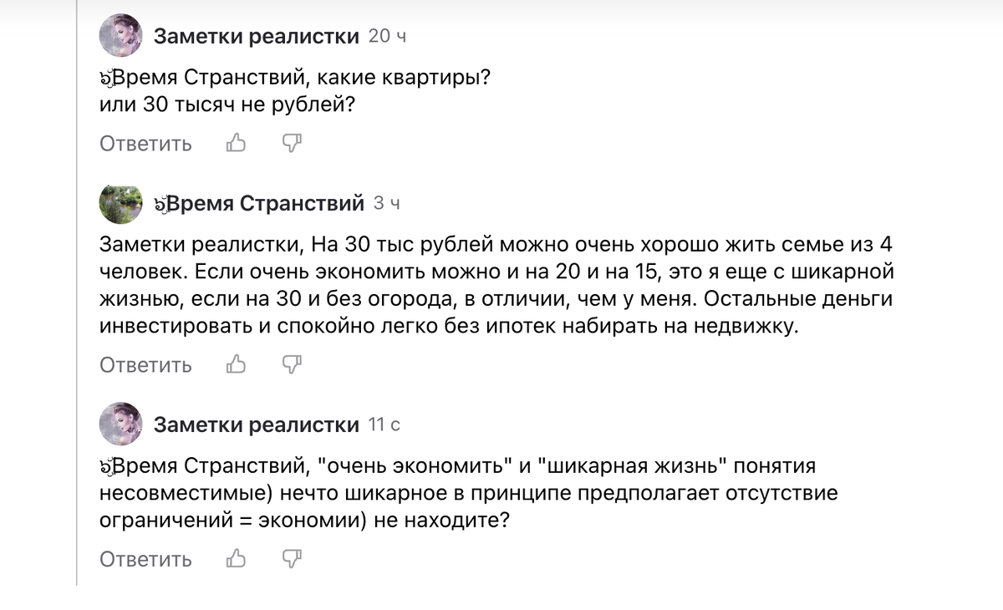The image size is (1003, 610).
Task: Click the 20 ч timestamp on the first comment
Action: coord(384,35)
